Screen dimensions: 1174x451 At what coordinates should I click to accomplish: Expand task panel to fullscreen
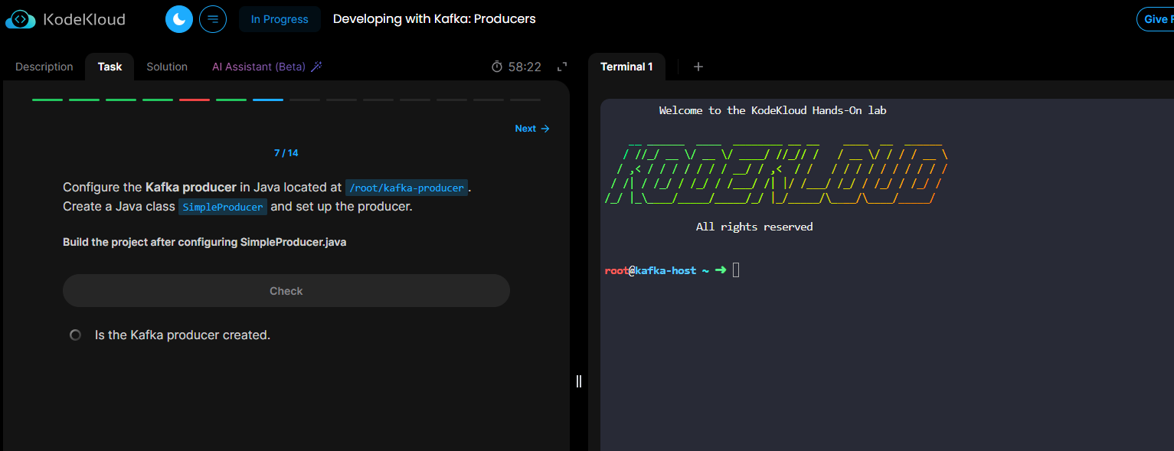[562, 67]
